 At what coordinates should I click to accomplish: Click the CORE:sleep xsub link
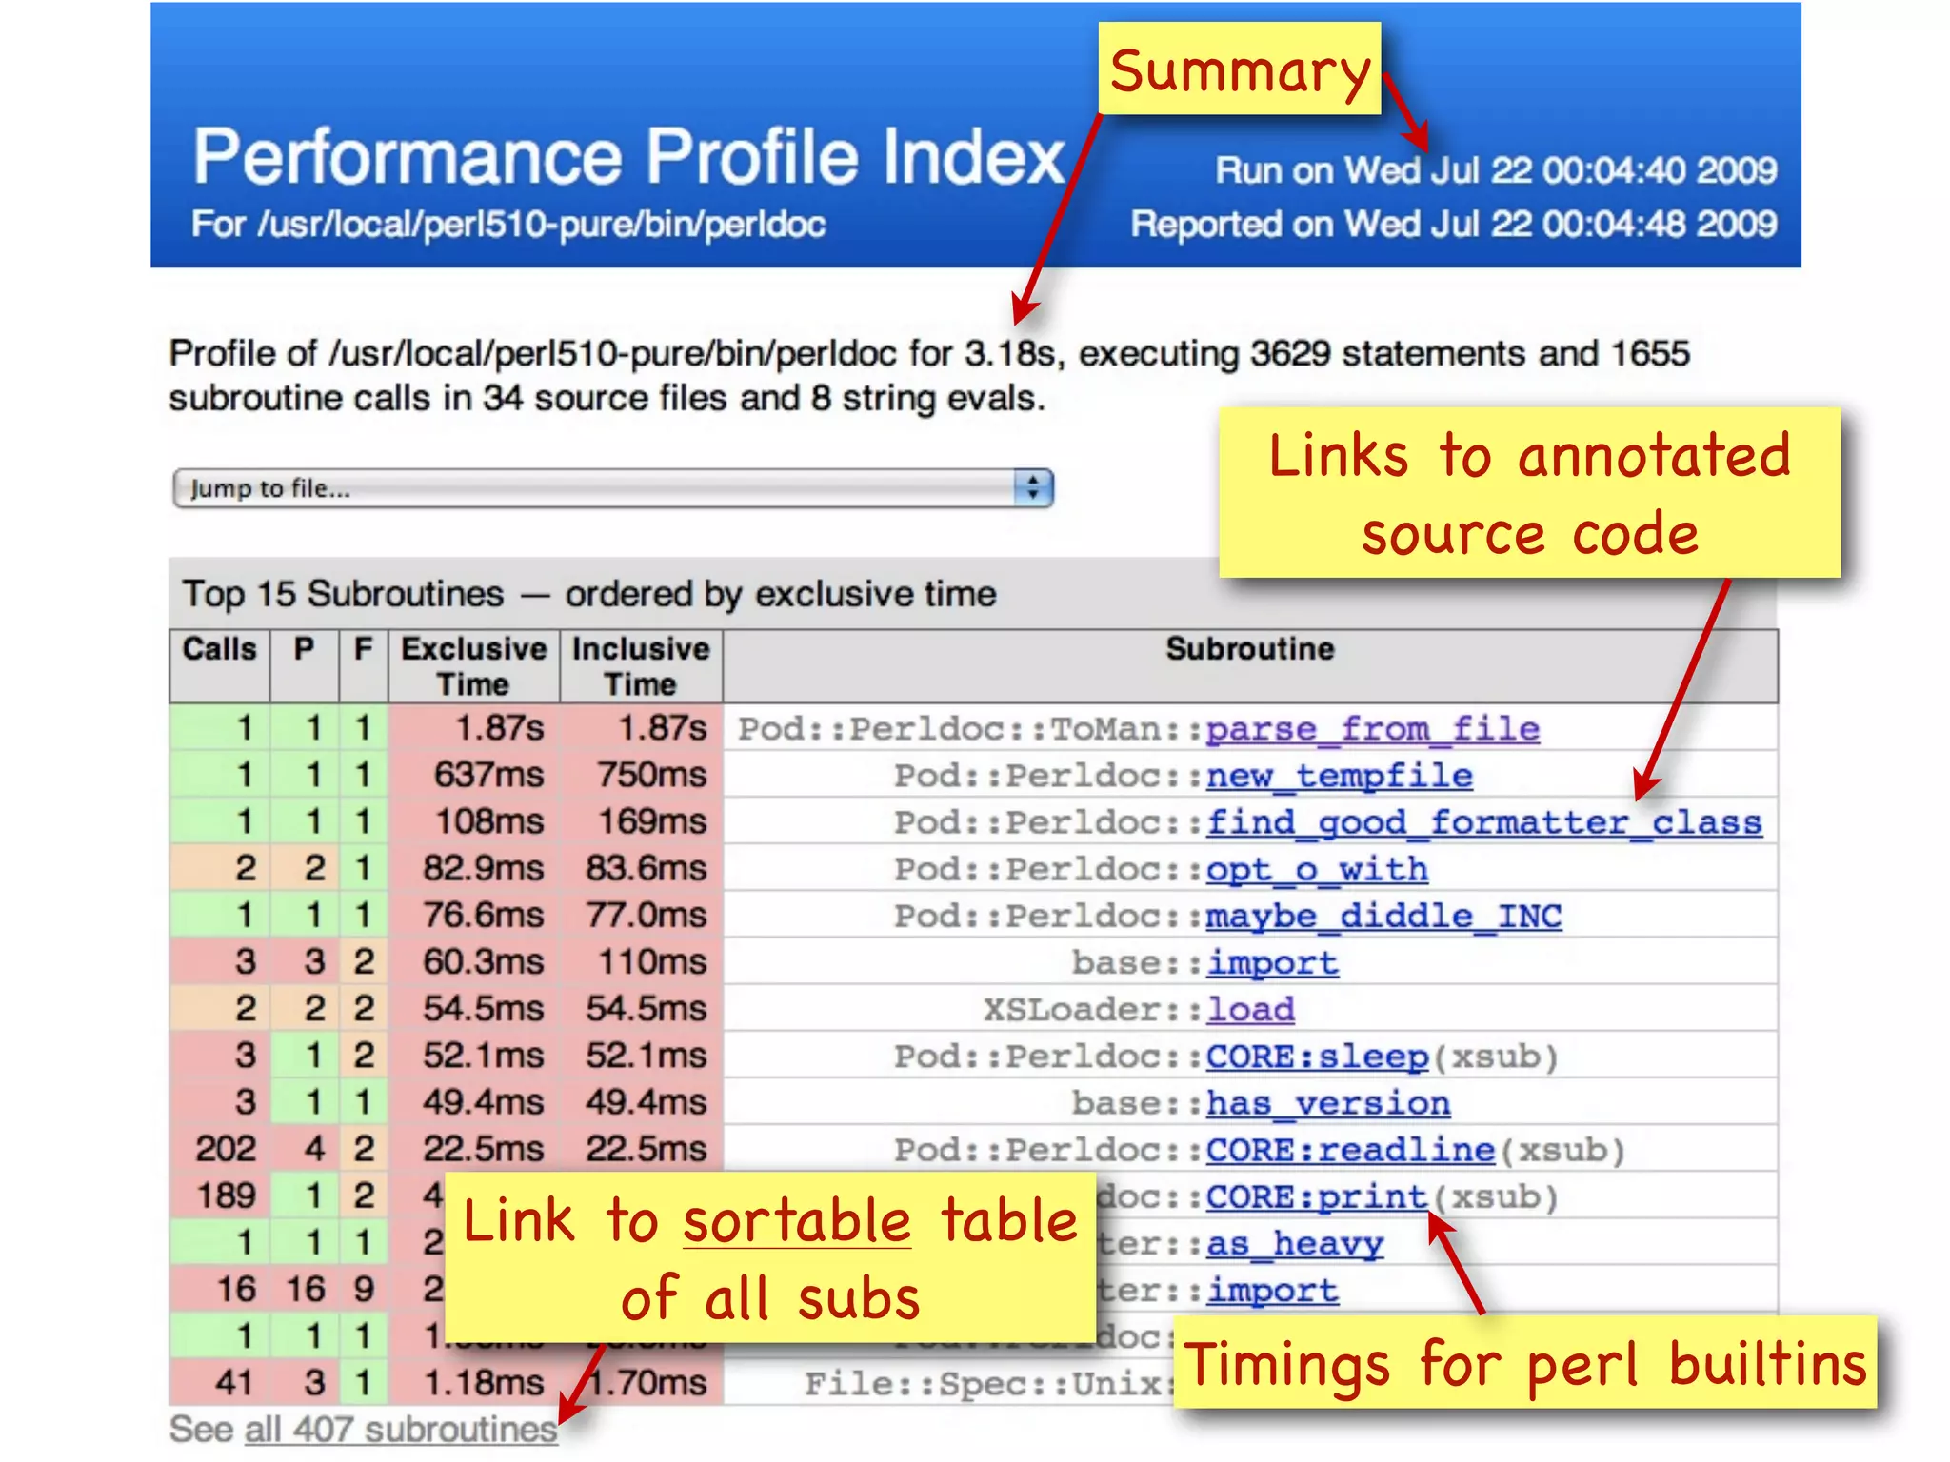1317,1056
